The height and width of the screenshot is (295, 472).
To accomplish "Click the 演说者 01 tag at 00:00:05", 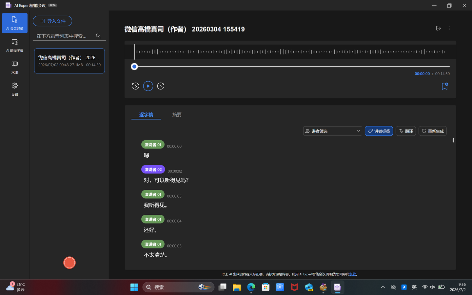I will [x=153, y=244].
